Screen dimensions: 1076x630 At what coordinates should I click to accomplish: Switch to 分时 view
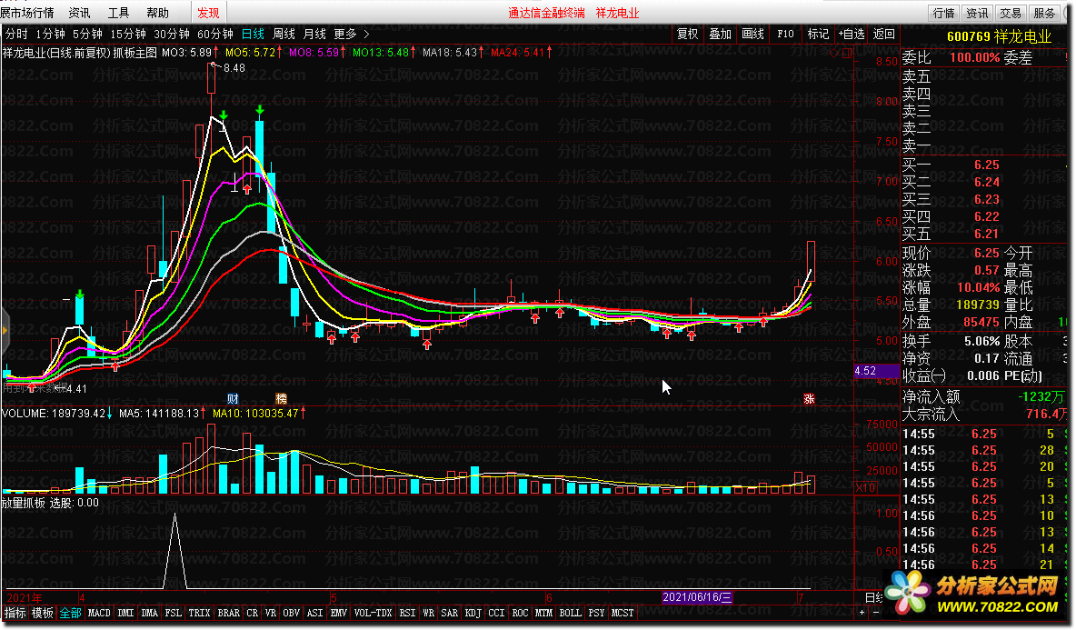(16, 34)
